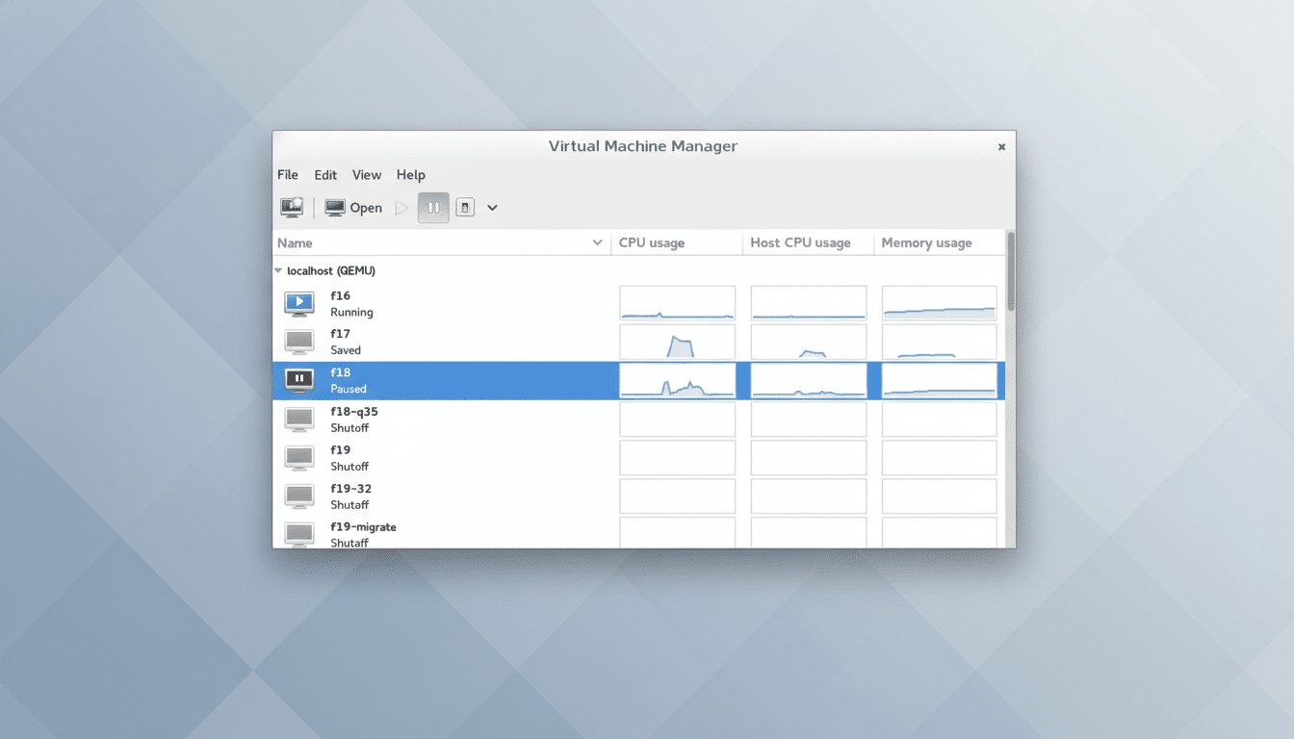This screenshot has height=739, width=1294.
Task: Collapse the localhost (QEMU) group
Action: pos(280,270)
